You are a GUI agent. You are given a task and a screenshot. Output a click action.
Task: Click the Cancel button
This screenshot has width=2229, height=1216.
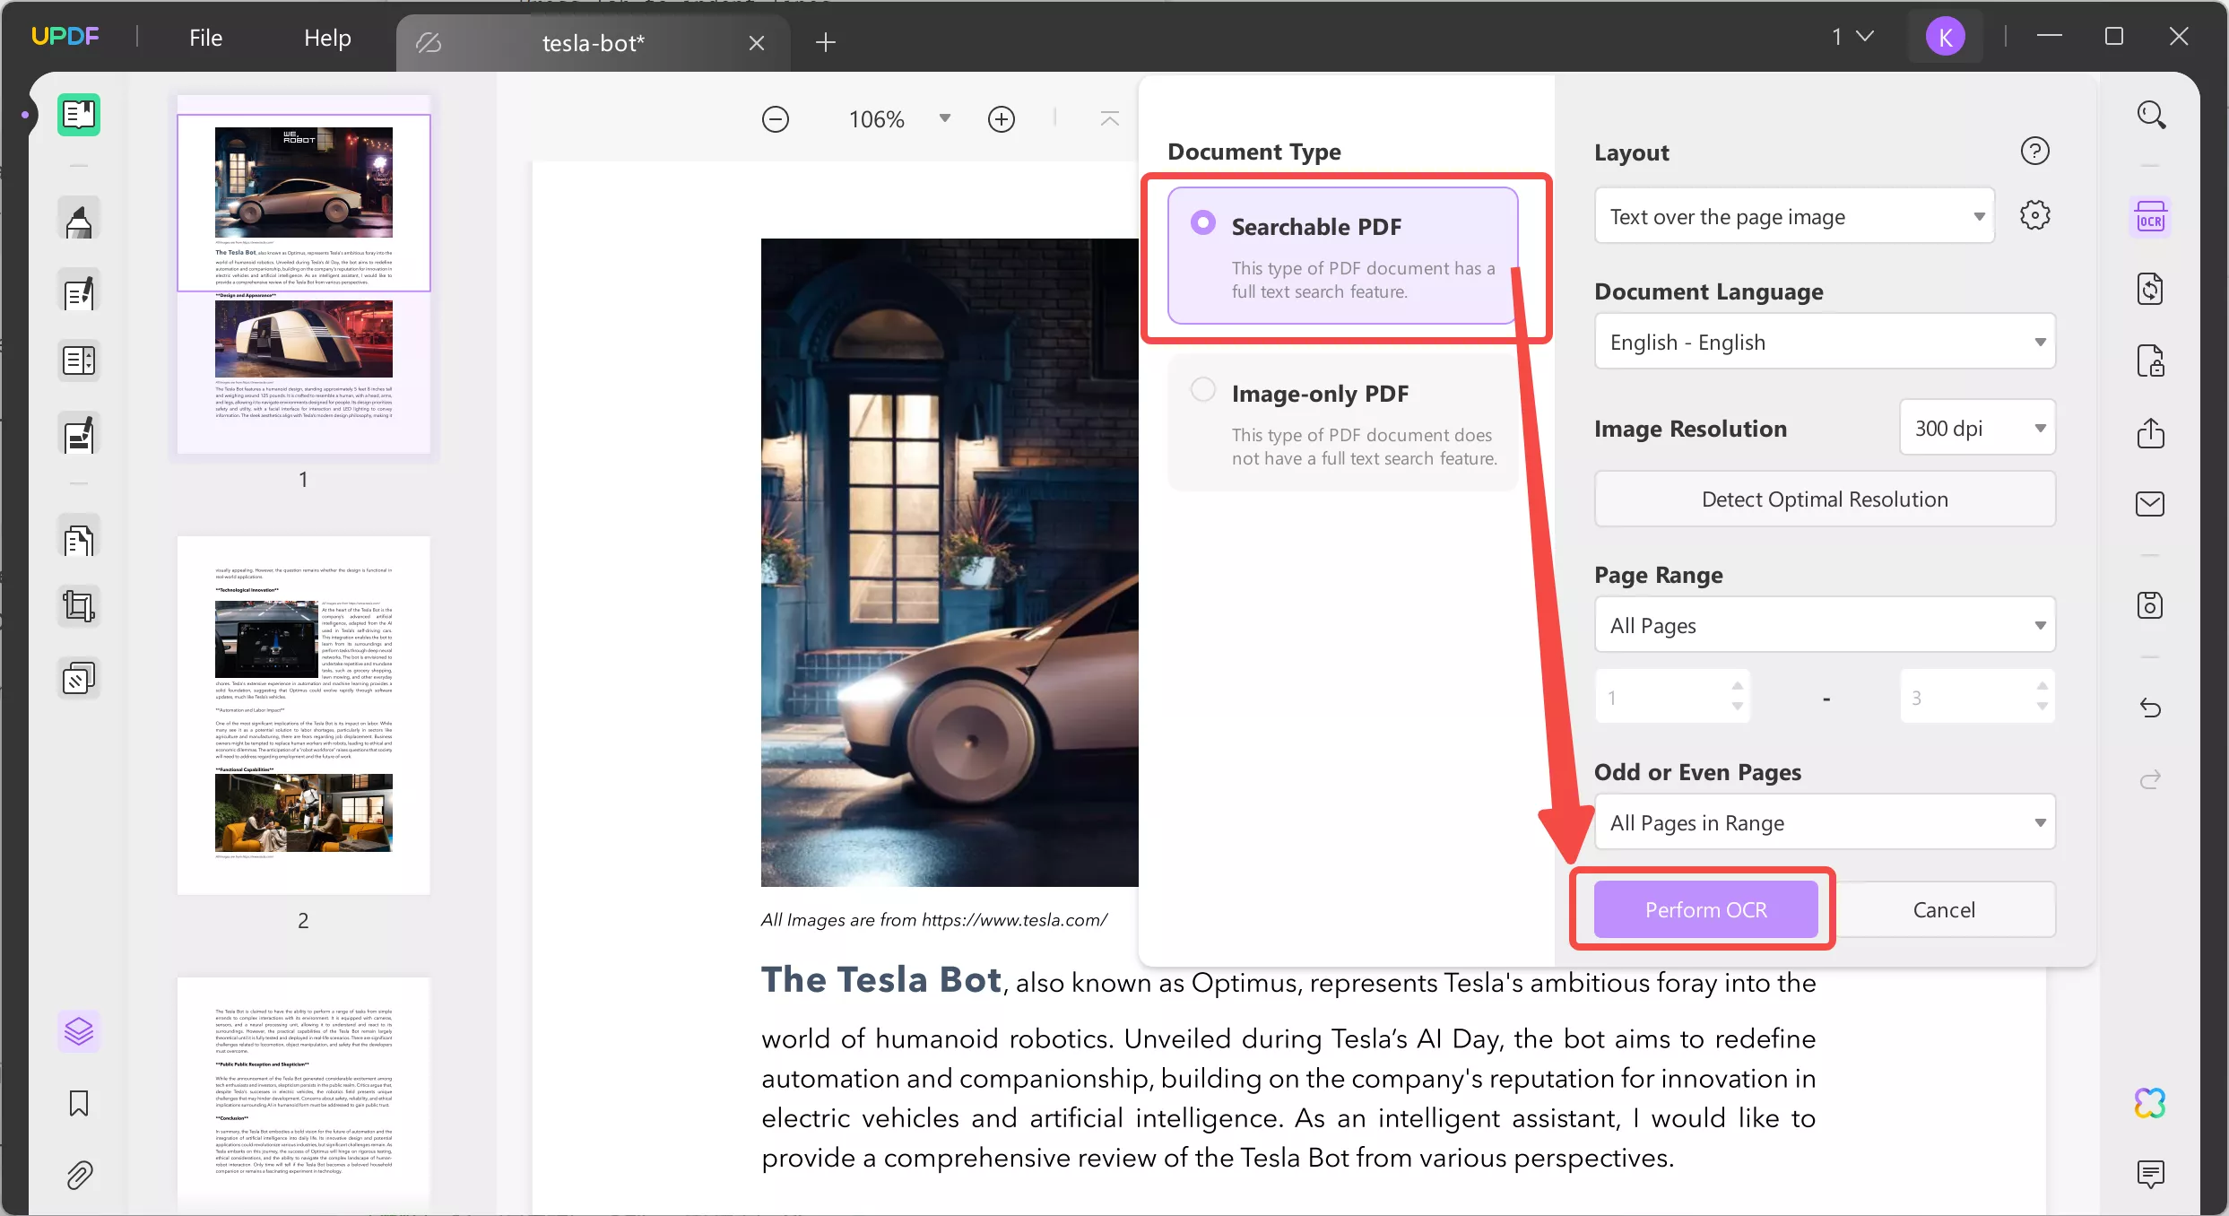point(1944,909)
